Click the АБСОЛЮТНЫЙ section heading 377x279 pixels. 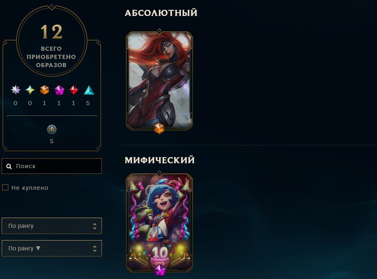pyautogui.click(x=161, y=13)
